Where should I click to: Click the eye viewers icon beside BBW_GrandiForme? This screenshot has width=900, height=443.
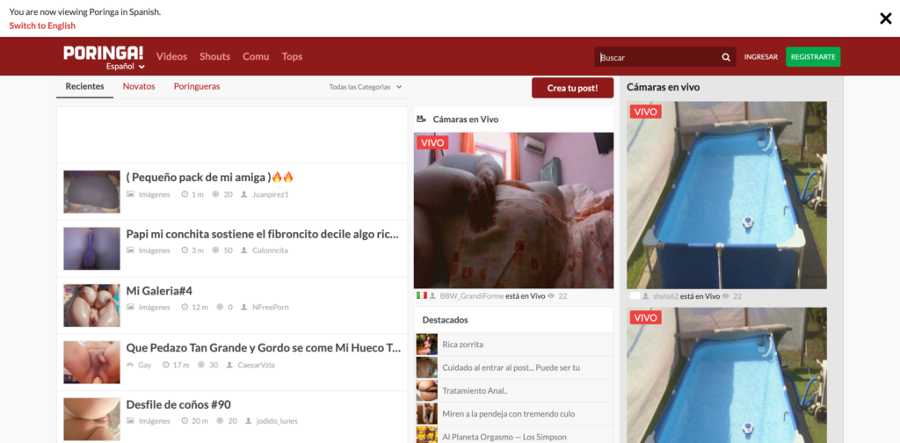tap(552, 296)
